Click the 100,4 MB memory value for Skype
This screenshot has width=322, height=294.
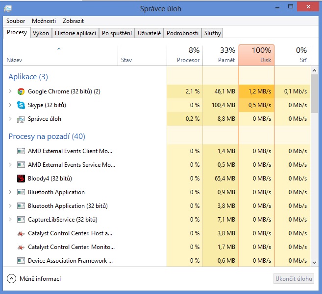coord(223,105)
